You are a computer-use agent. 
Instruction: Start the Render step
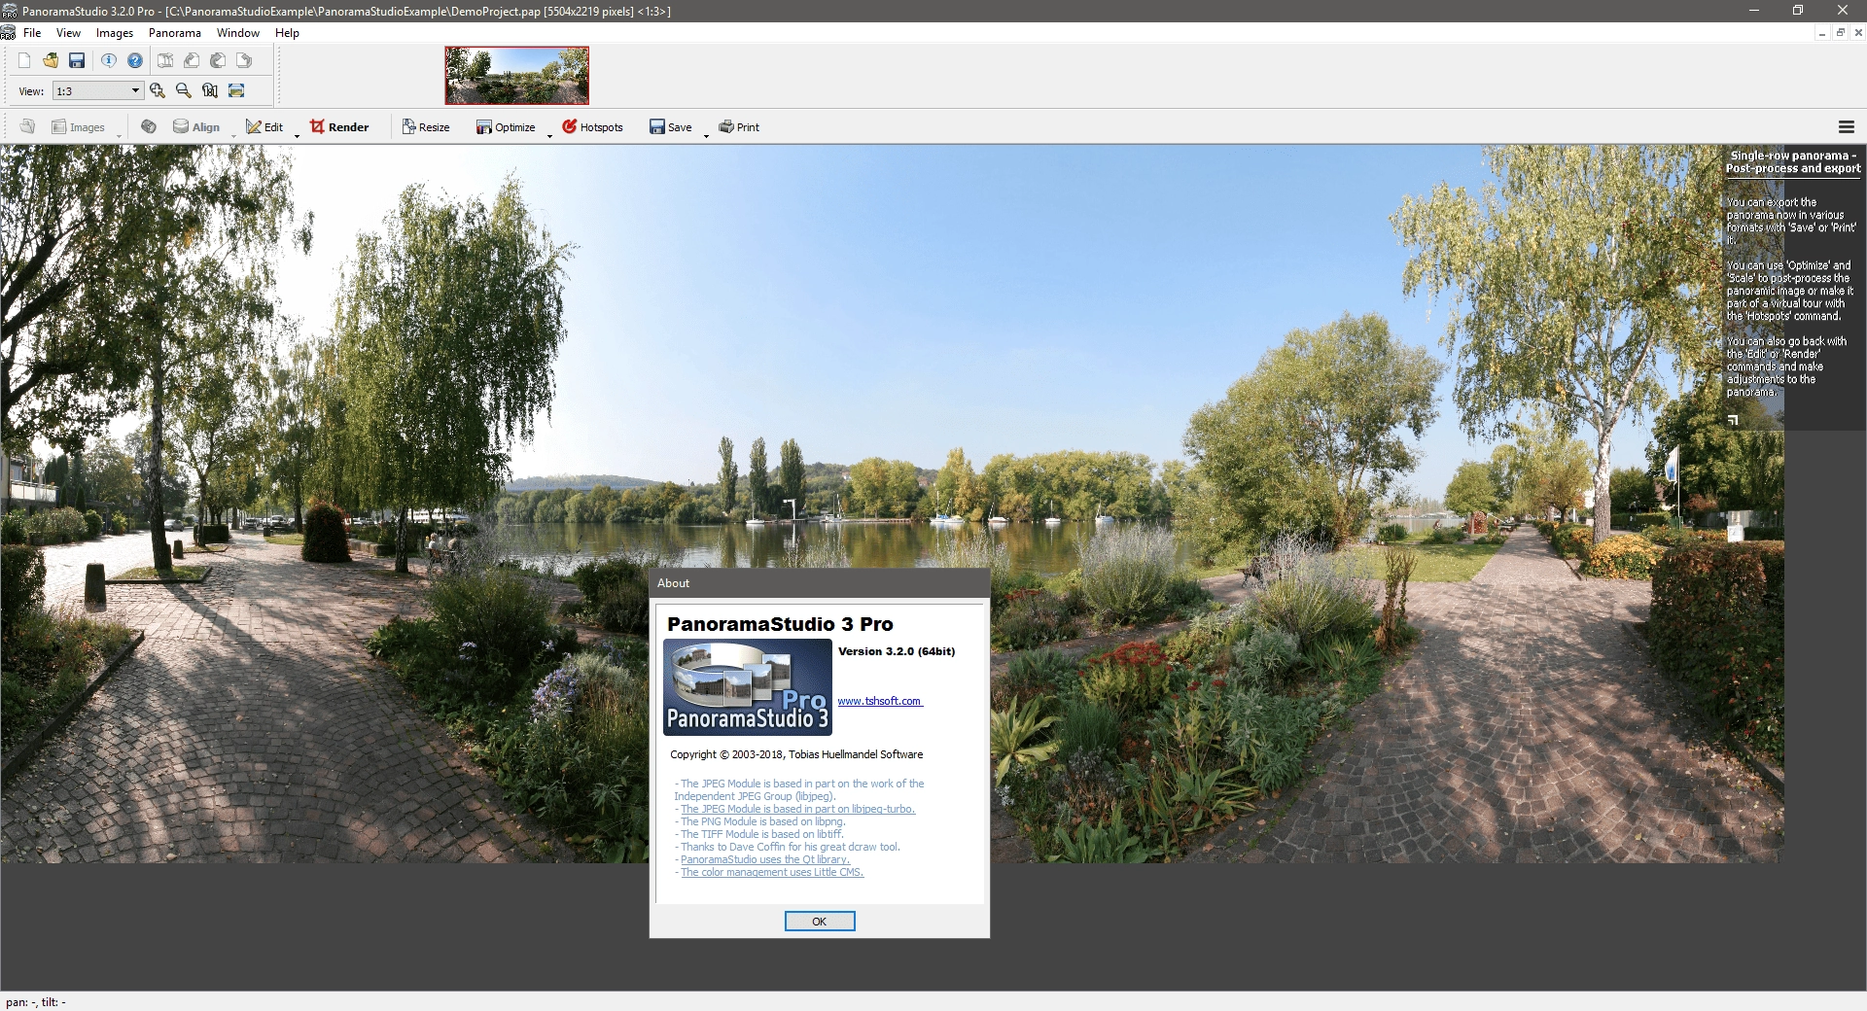(x=339, y=127)
